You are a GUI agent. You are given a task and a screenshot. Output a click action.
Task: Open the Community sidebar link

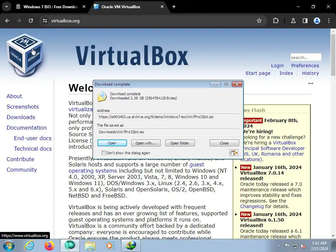click(22, 170)
